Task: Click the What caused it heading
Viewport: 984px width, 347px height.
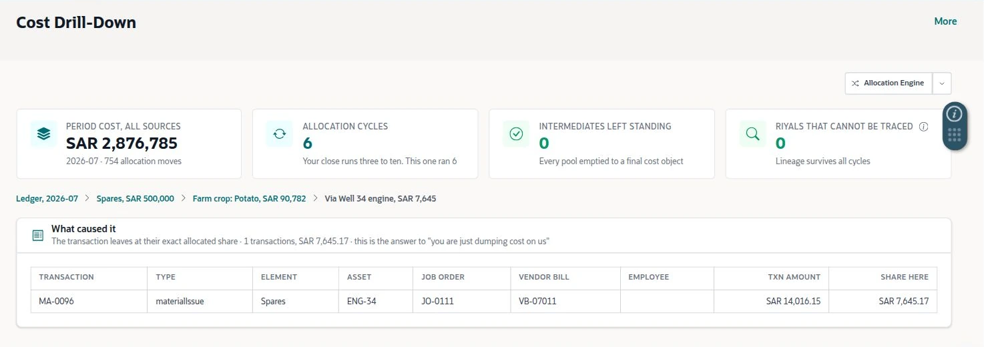Action: pyautogui.click(x=83, y=229)
